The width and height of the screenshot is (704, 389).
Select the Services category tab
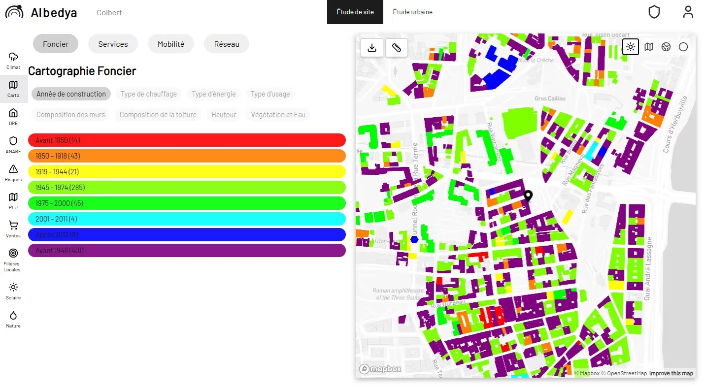click(x=113, y=44)
